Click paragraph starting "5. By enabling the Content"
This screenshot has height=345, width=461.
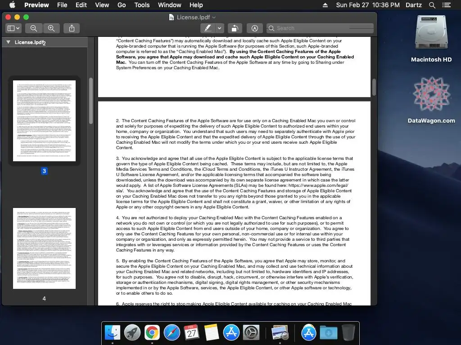coord(235,277)
